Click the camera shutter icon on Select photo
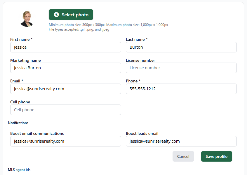Screen dimensions: 247x175 56,15
